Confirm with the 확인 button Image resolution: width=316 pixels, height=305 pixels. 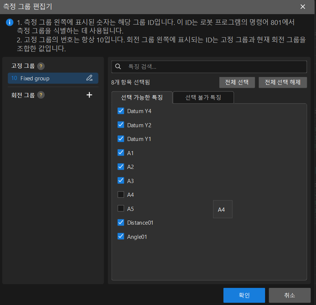point(244,295)
